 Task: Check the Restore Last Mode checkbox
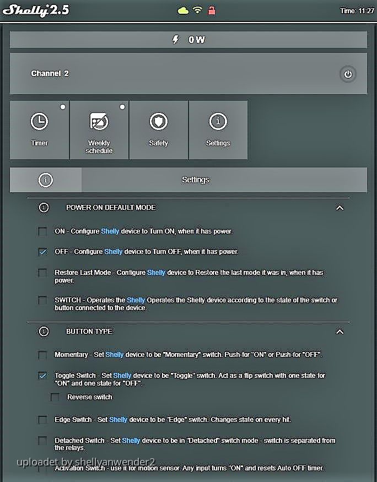tap(42, 273)
